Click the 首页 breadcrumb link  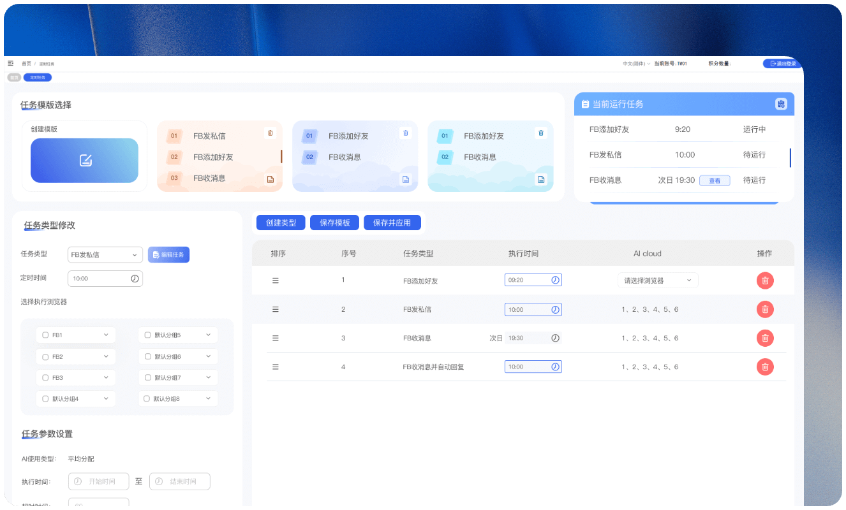click(26, 64)
